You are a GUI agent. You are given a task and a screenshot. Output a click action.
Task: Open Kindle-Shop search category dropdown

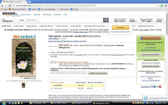(32, 20)
